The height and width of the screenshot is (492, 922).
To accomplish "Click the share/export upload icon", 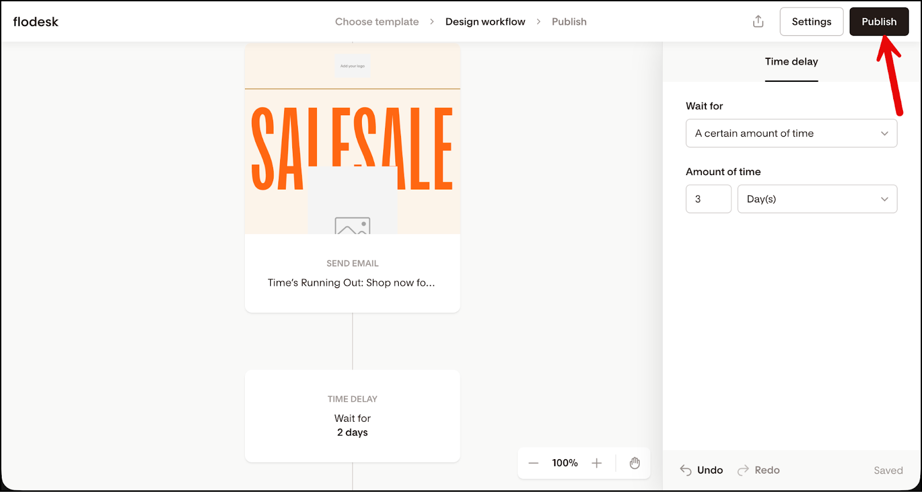I will click(758, 22).
